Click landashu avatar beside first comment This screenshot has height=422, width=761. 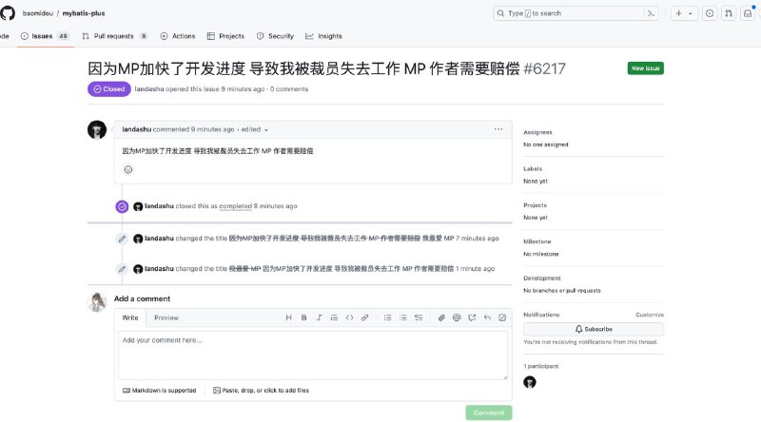[x=97, y=130]
